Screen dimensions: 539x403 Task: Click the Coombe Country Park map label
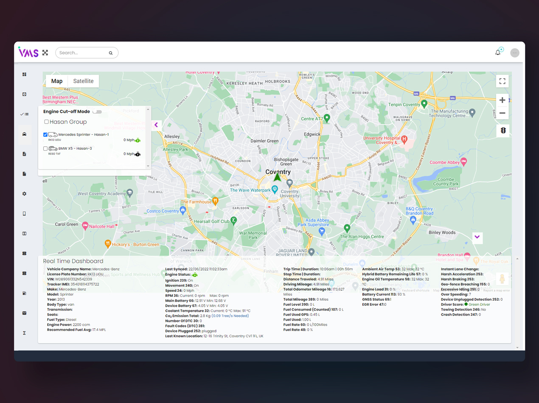pyautogui.click(x=446, y=182)
